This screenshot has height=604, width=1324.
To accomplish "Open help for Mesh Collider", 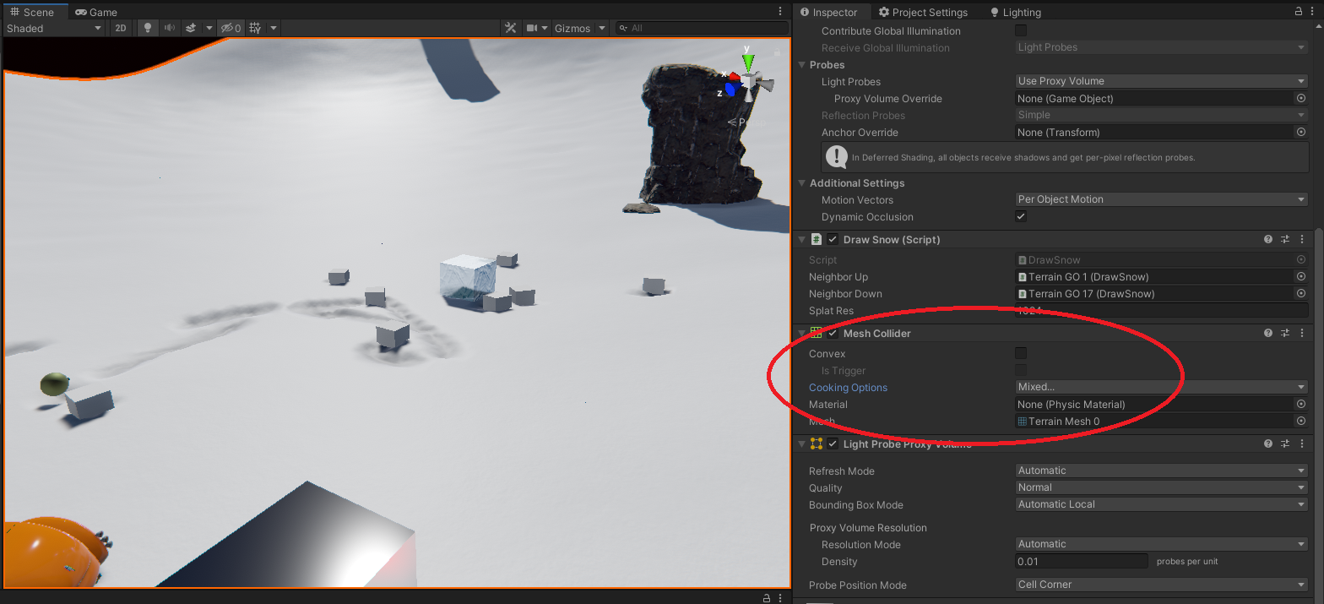I will 1268,333.
